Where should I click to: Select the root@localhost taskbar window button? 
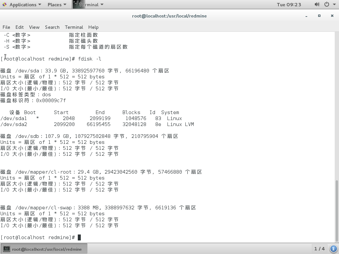click(44, 249)
